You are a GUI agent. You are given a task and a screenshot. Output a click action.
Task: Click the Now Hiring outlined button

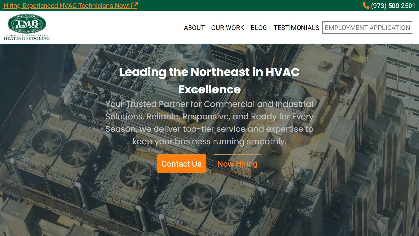[237, 164]
